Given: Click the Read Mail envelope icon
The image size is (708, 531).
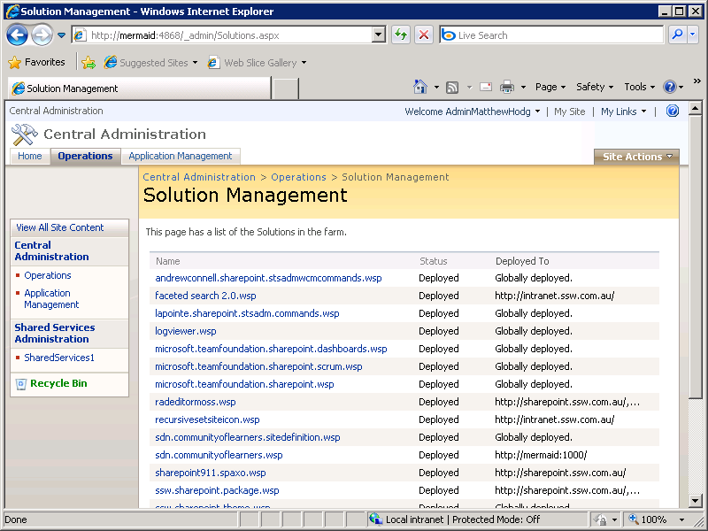Looking at the screenshot, I should click(486, 87).
